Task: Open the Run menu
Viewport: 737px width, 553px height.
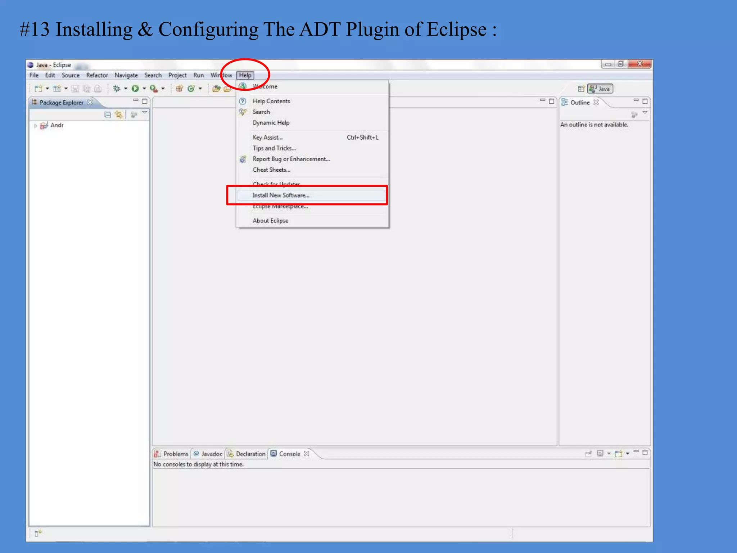Action: point(198,75)
